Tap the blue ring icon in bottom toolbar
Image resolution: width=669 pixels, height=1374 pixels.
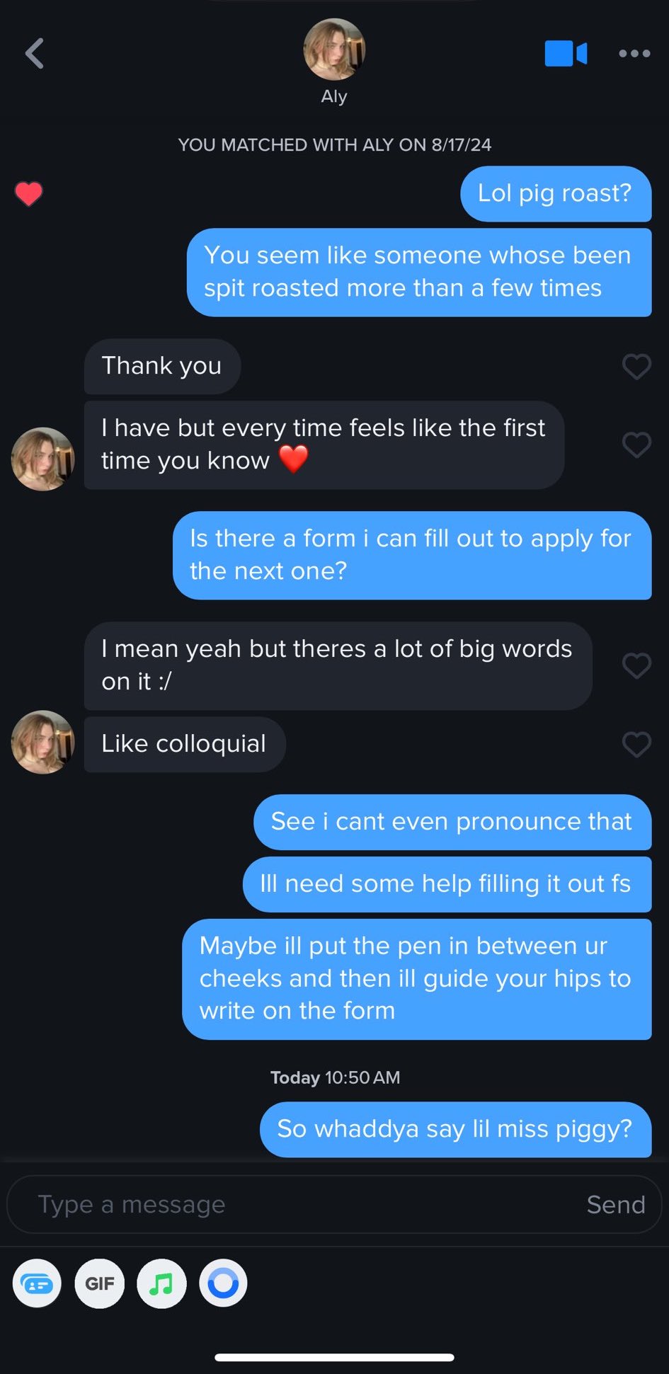click(x=223, y=1283)
